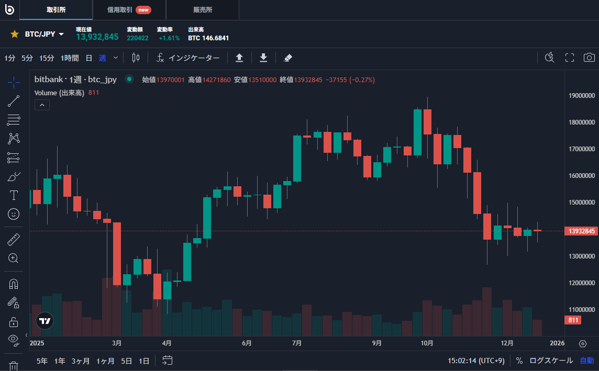Toggle lock all drawing tools
The image size is (599, 371).
14,321
